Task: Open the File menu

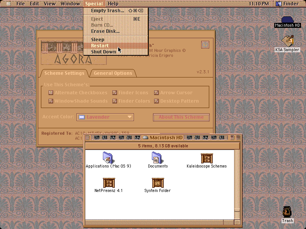Action: coord(21,3)
